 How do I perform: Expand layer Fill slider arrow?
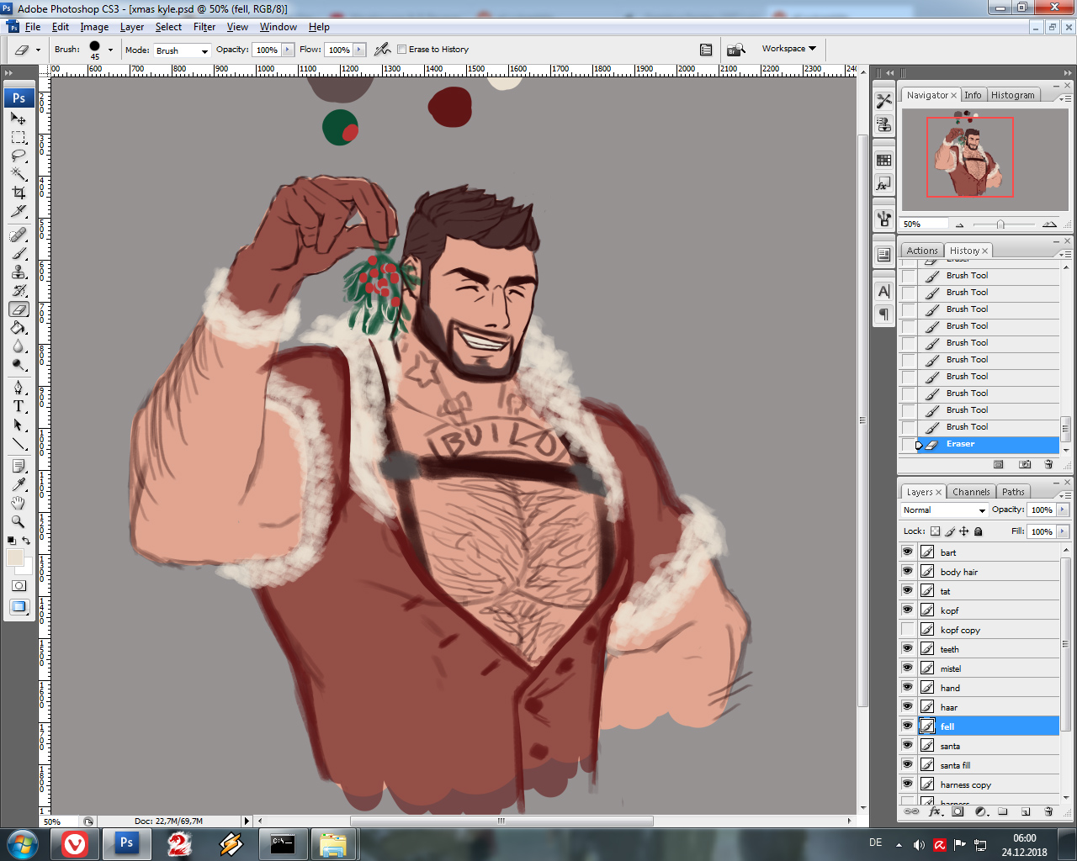tap(1063, 531)
